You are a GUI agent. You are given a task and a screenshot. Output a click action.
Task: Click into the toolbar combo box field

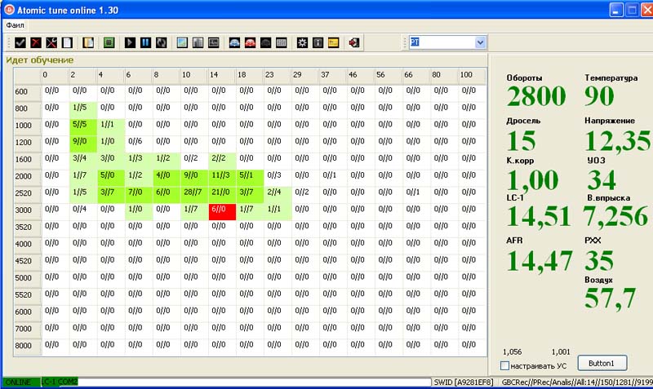pos(442,42)
